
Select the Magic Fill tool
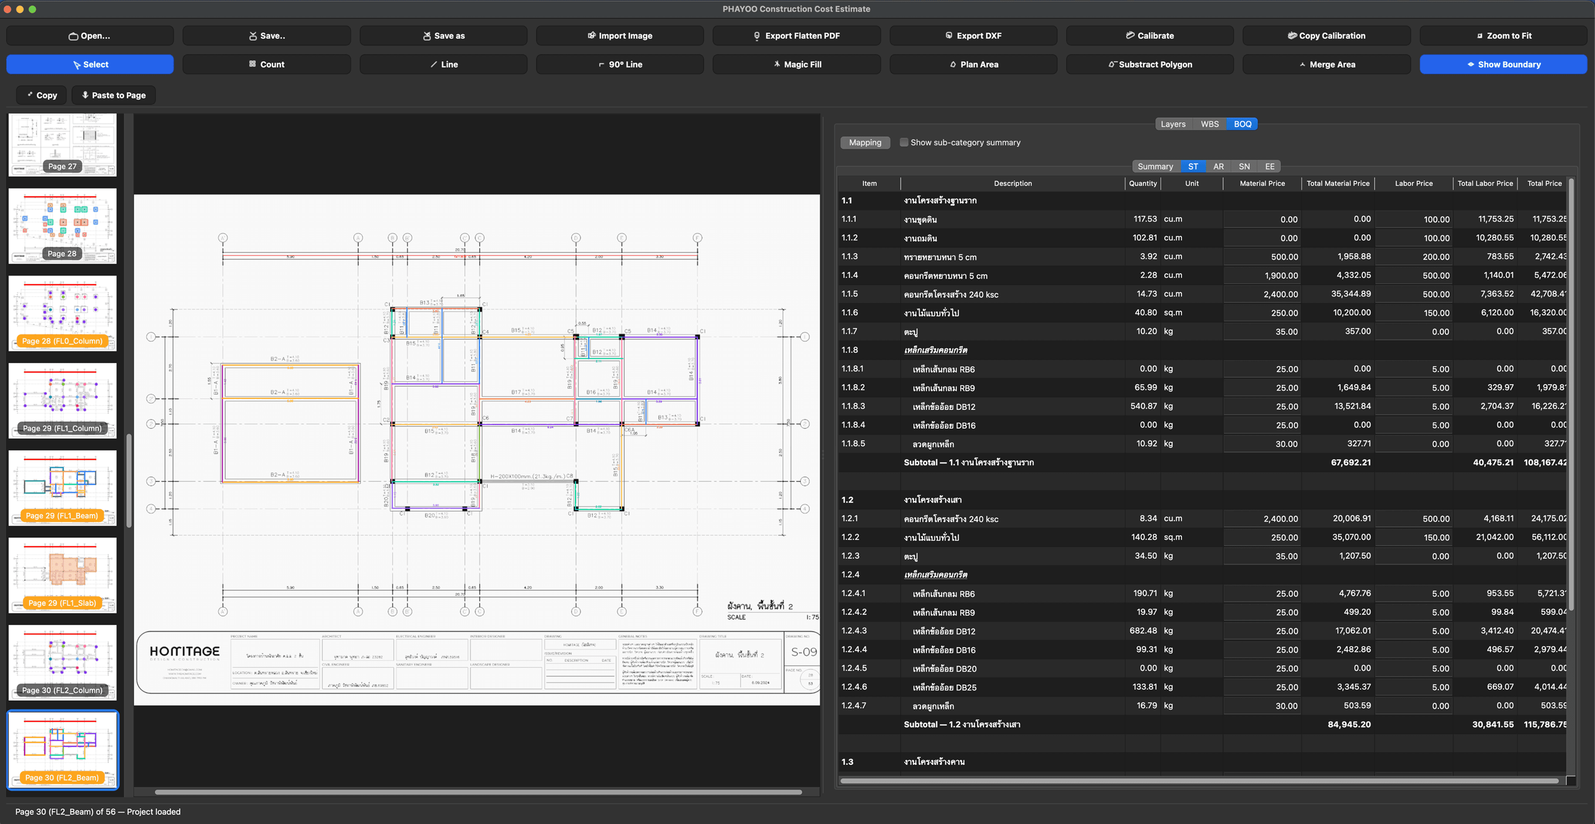click(796, 64)
